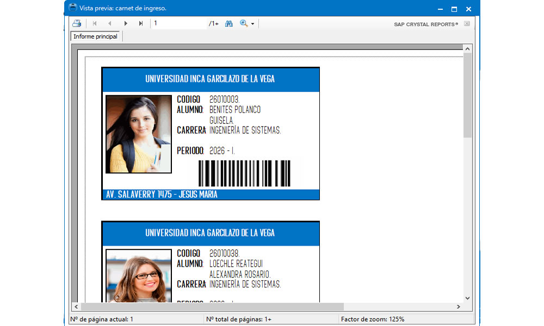The width and height of the screenshot is (544, 326).
Task: Click second card's INGENIERÍA DE SISTEMAS text
Action: 245,284
